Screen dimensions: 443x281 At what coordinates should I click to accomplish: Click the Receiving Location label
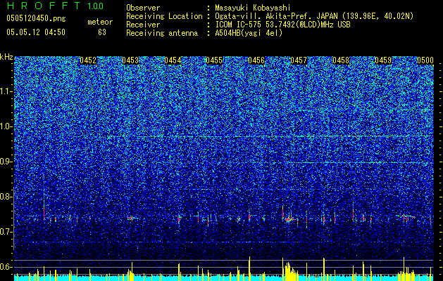[164, 16]
